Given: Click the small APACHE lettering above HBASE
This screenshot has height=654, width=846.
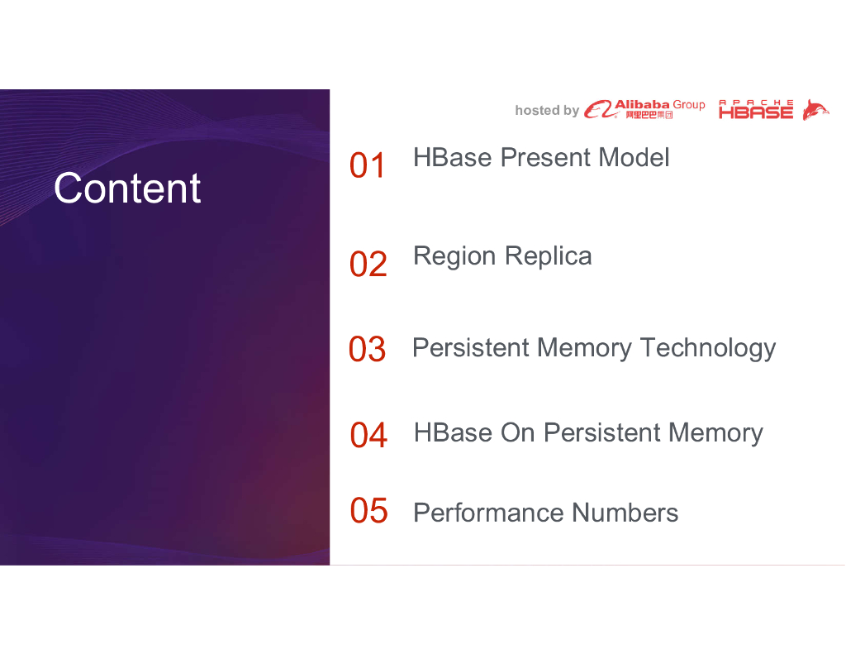Looking at the screenshot, I should pos(756,103).
